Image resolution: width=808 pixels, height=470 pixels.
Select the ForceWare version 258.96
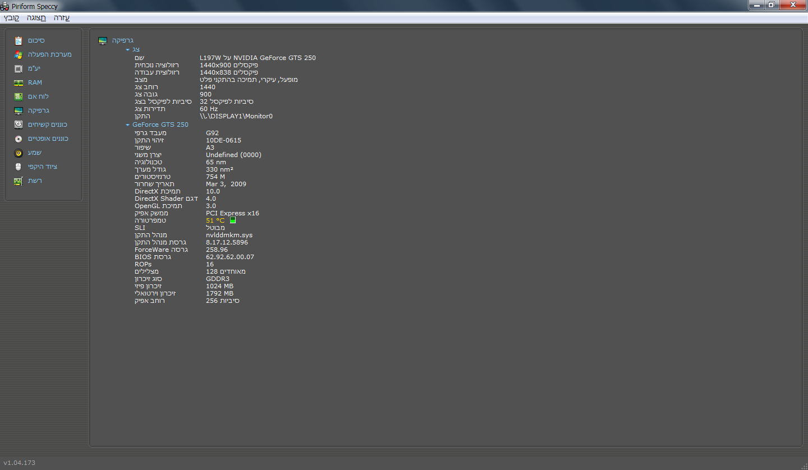point(217,250)
